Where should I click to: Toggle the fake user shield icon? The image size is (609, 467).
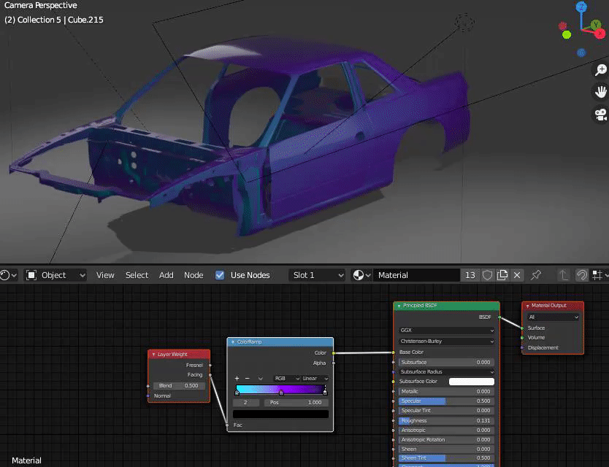(x=487, y=275)
